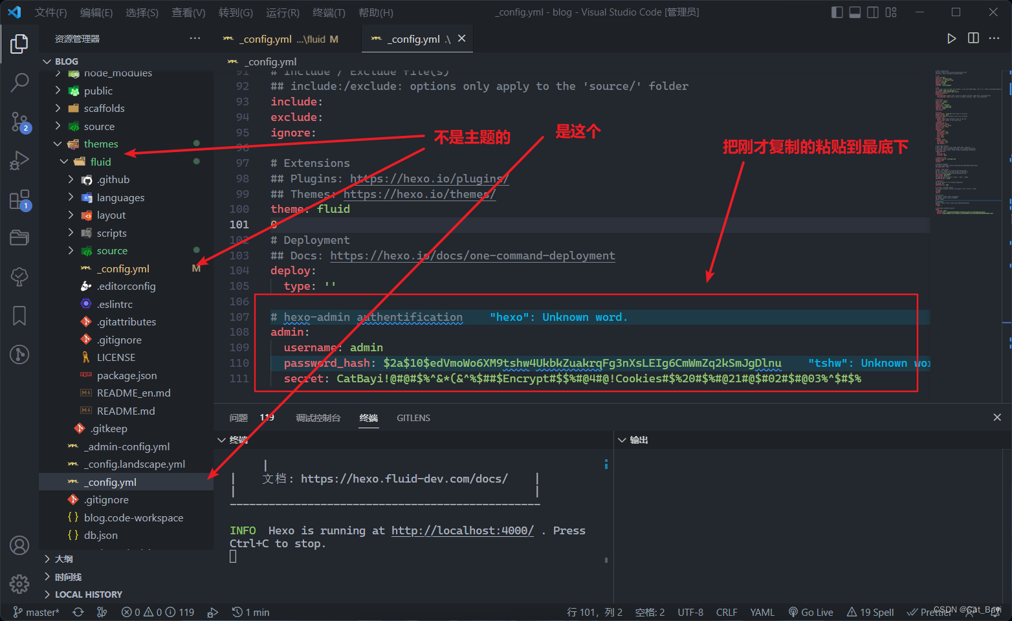Open 19 Spell warnings in status bar
This screenshot has width=1012, height=621.
pos(870,612)
